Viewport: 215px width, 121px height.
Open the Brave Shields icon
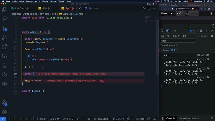(193, 9)
